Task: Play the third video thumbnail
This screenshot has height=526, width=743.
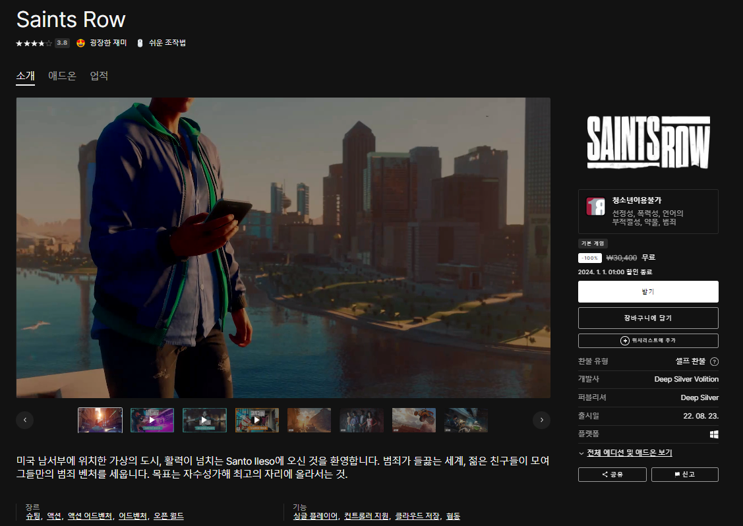Action: pyautogui.click(x=204, y=420)
